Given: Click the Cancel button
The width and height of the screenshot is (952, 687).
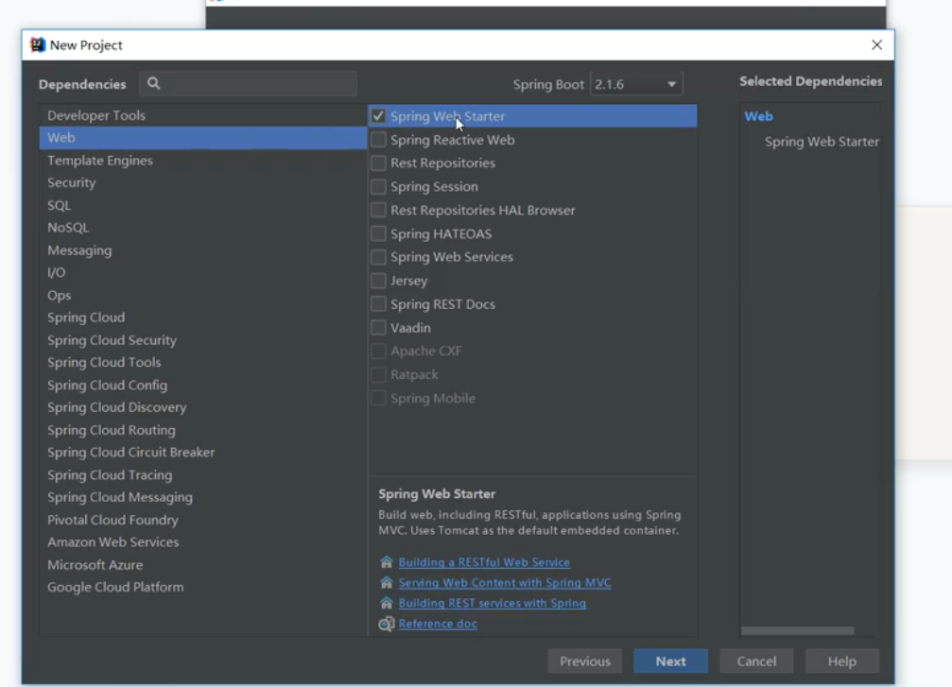Looking at the screenshot, I should (x=756, y=661).
